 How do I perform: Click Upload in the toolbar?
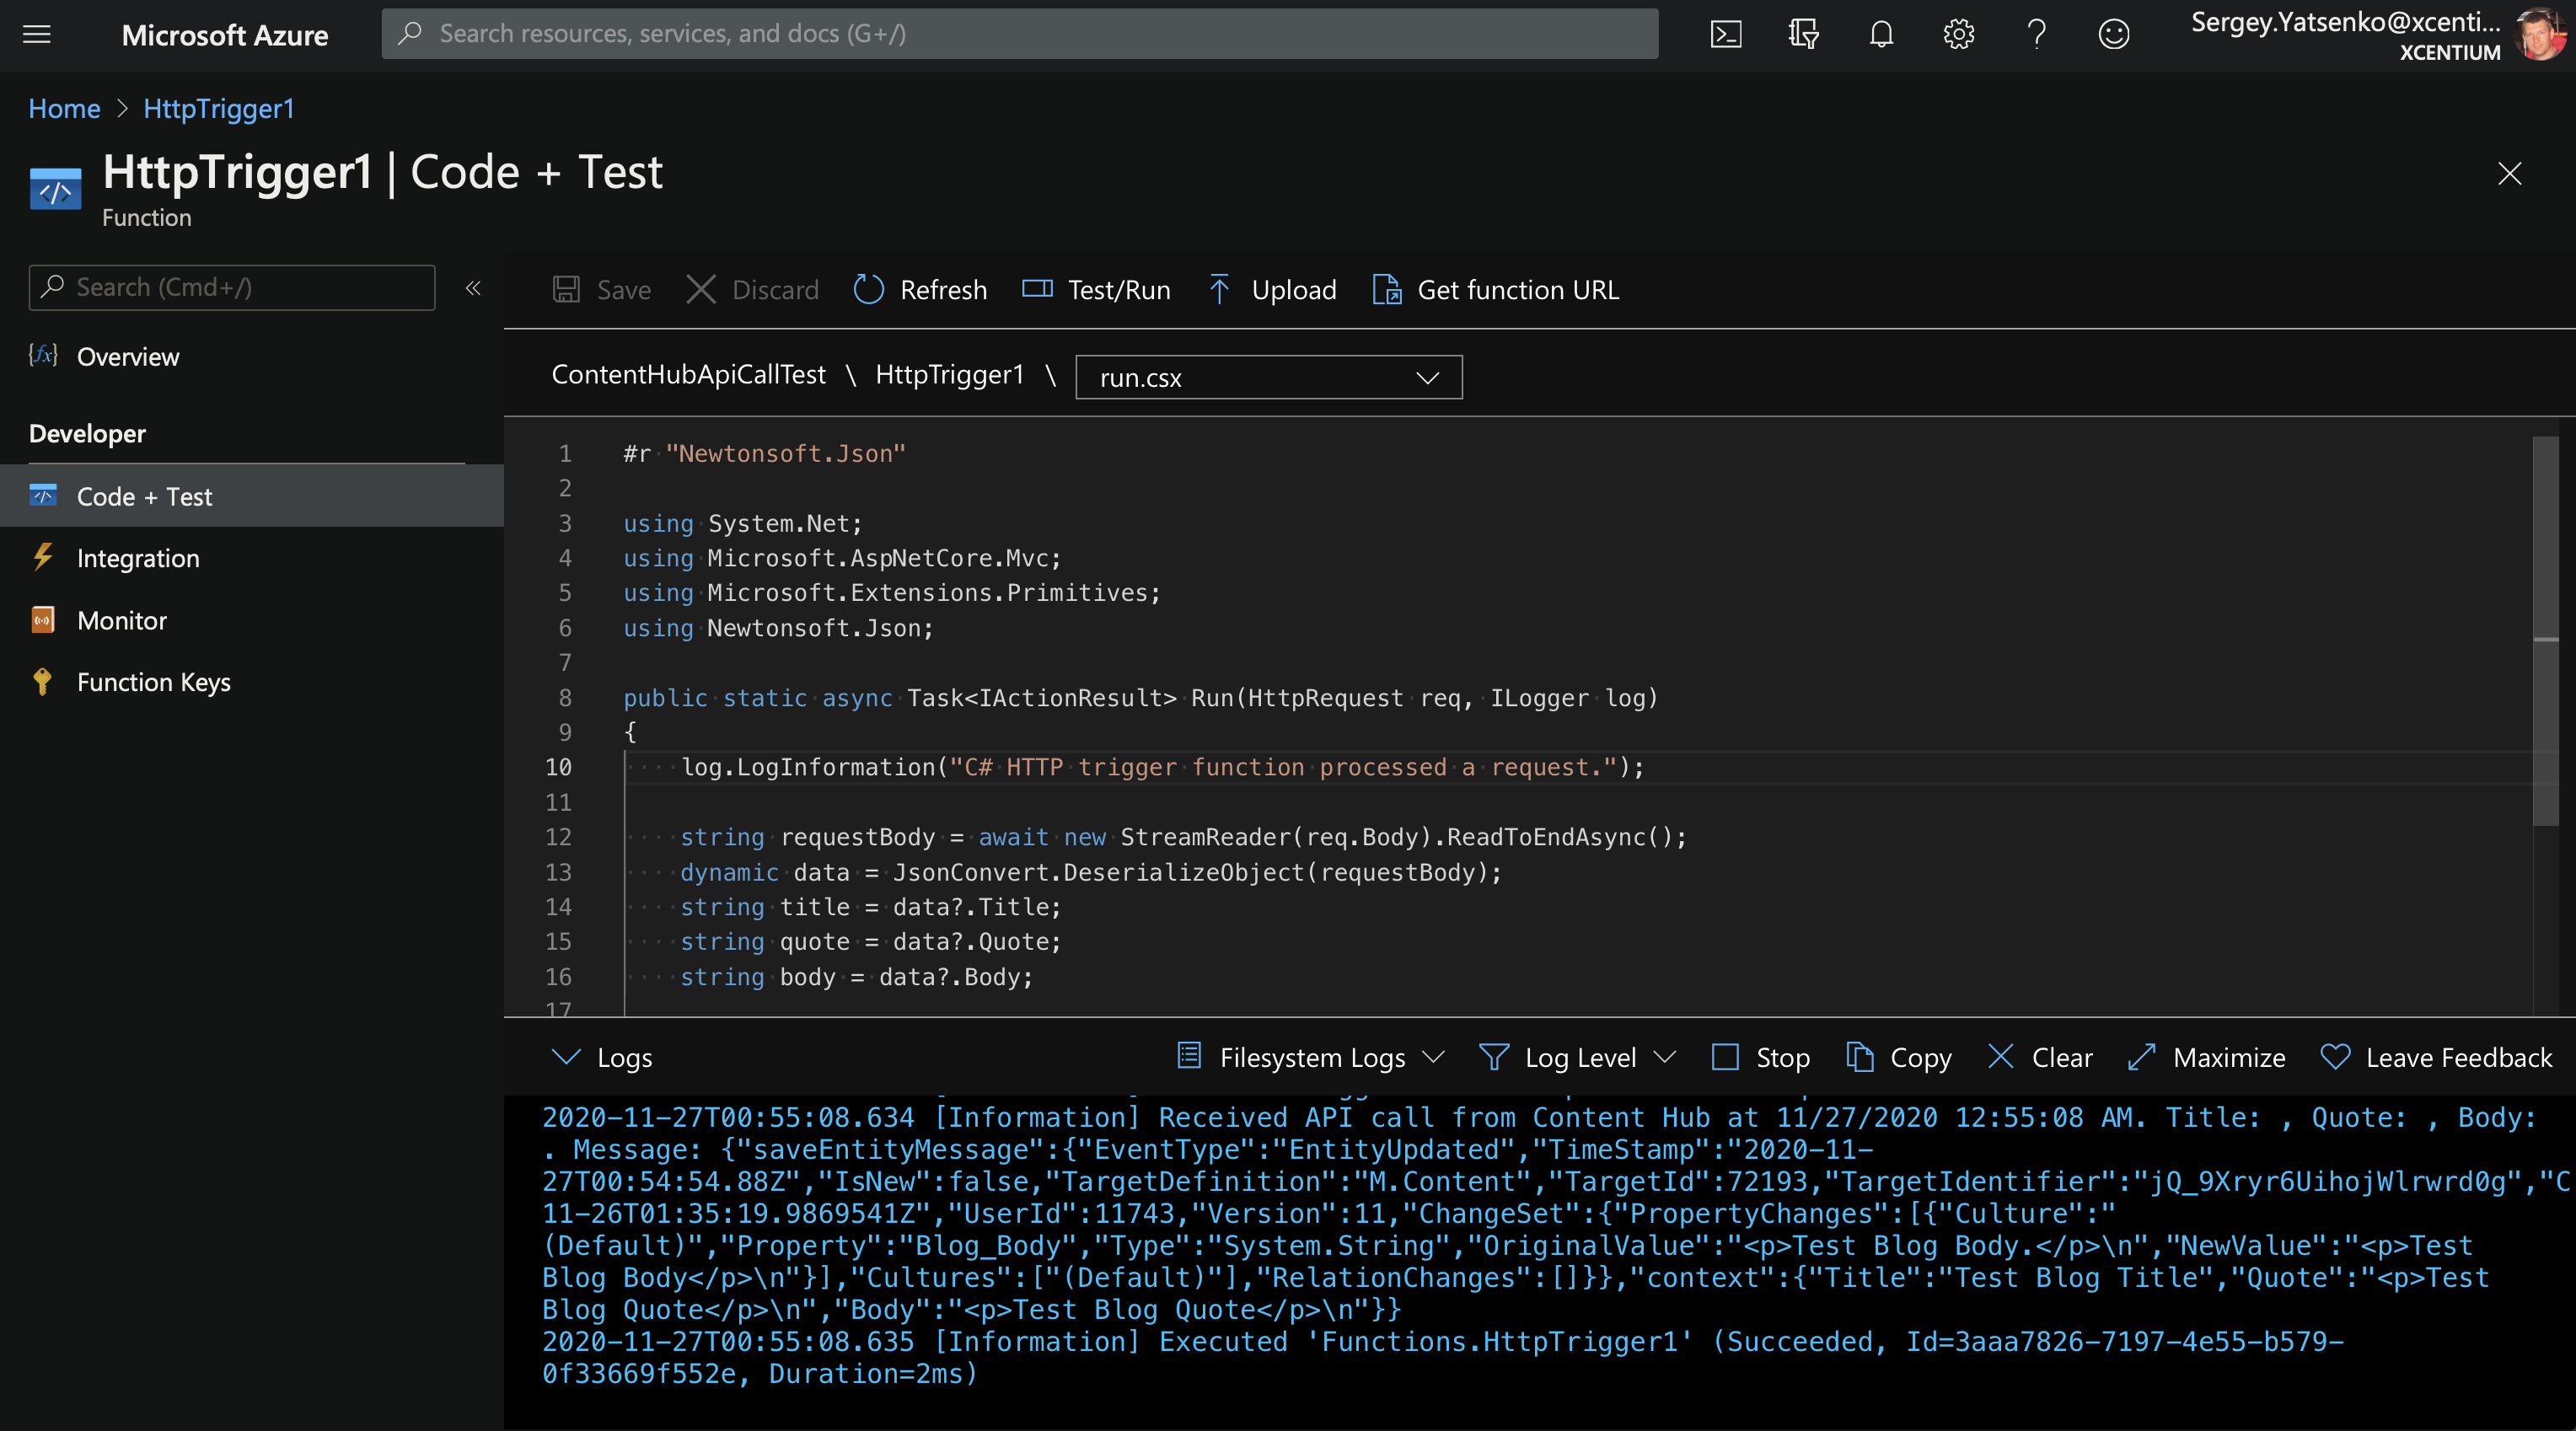[1272, 290]
